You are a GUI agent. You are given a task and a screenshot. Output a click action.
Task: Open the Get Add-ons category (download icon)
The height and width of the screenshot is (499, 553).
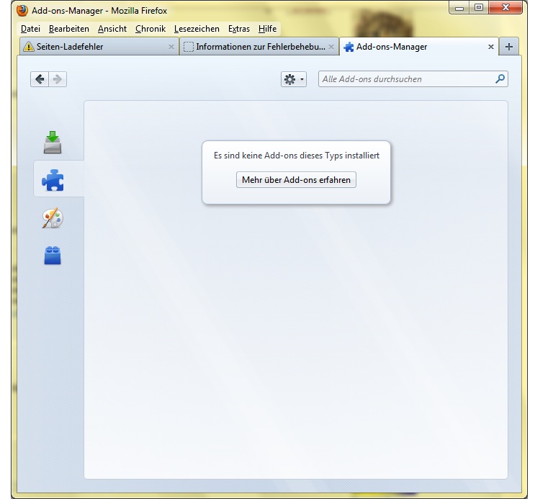(x=53, y=142)
